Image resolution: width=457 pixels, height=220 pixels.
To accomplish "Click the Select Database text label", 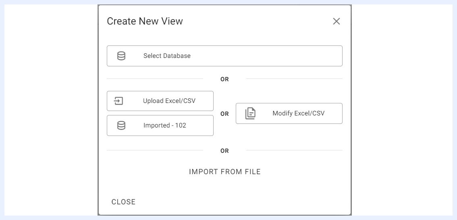I will tap(167, 56).
